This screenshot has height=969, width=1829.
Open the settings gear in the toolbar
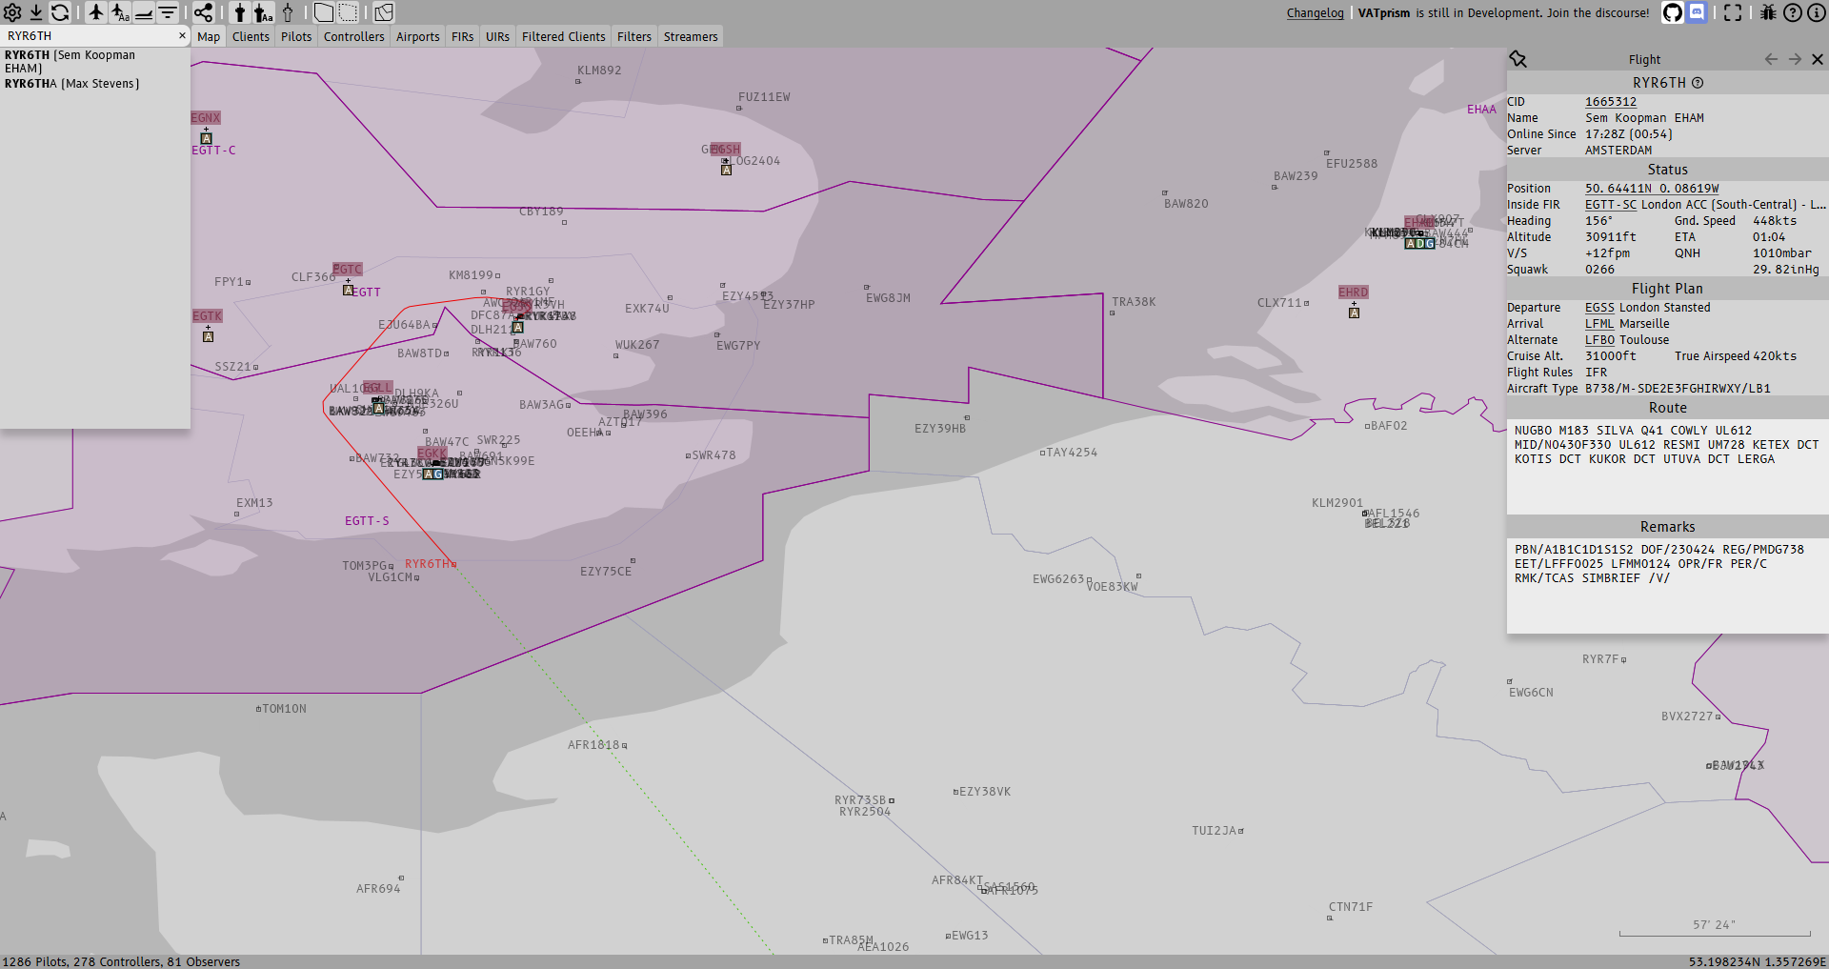pyautogui.click(x=12, y=12)
